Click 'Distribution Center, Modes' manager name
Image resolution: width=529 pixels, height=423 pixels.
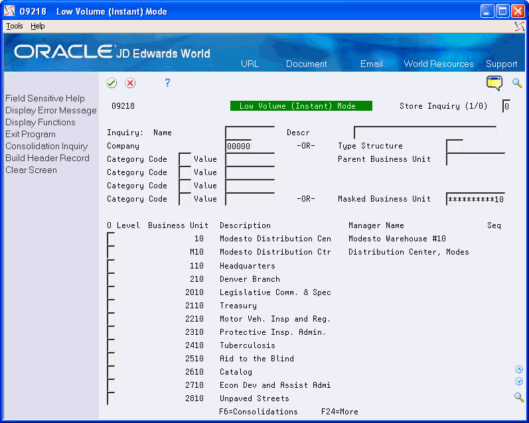[409, 252]
